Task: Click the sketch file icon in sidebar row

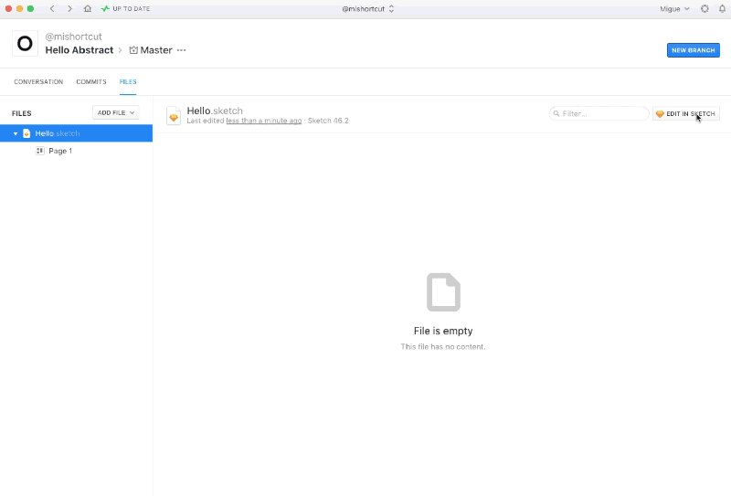Action: [26, 133]
